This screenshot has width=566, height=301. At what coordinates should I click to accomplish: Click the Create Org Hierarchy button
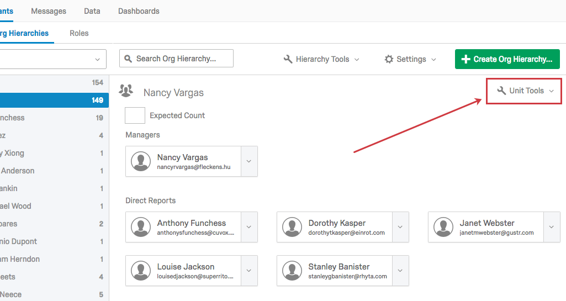[x=507, y=59]
